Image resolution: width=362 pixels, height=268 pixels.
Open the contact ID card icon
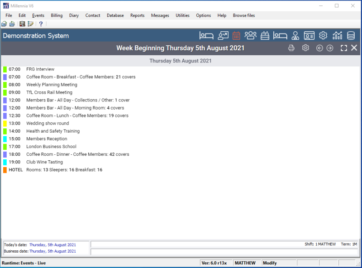click(x=309, y=36)
